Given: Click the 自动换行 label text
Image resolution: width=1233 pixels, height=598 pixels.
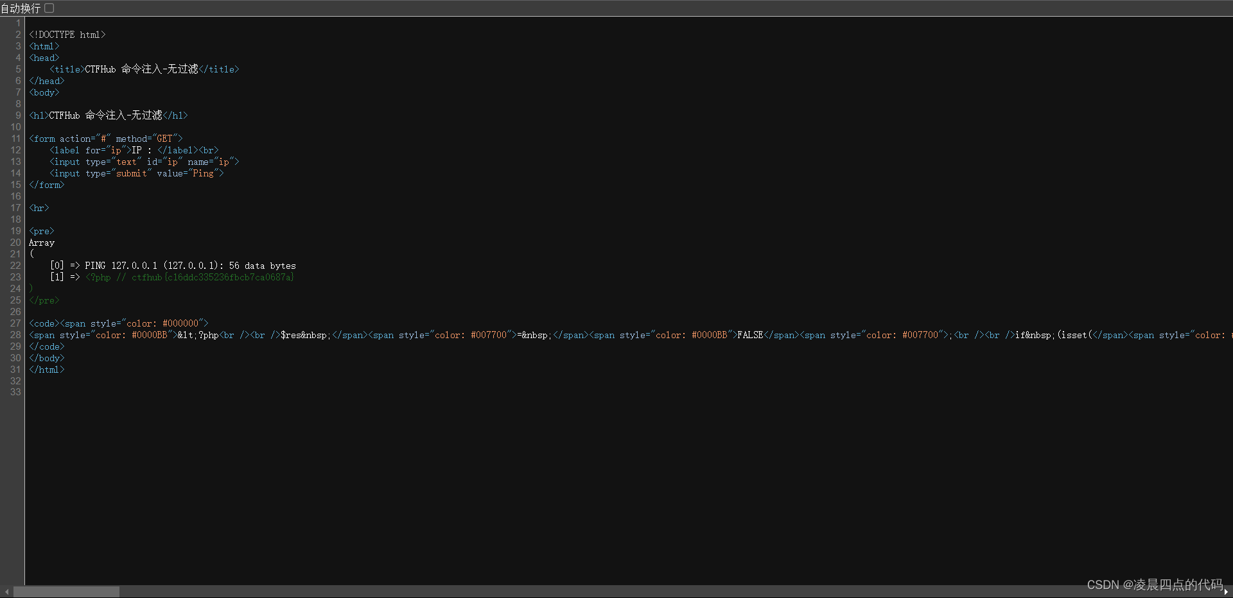Looking at the screenshot, I should click(x=21, y=8).
